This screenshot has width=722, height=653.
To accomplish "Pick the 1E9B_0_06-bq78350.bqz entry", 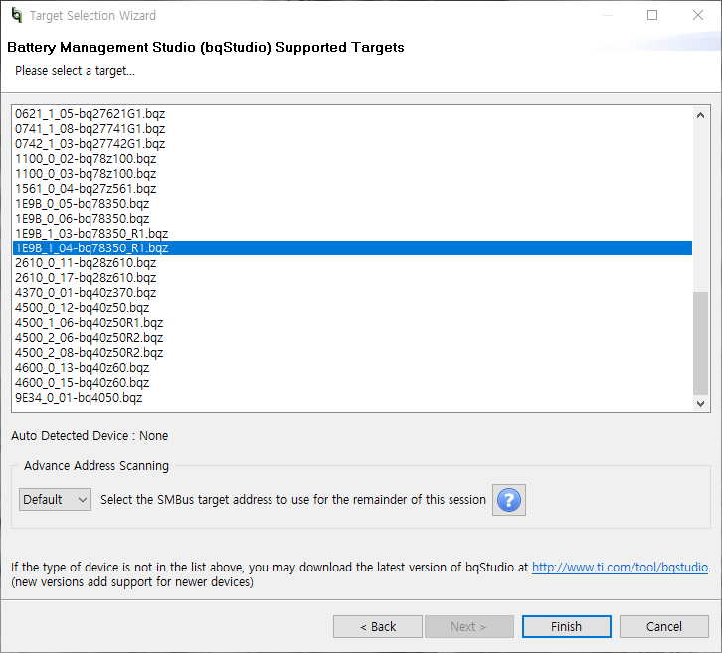I will tap(352, 218).
